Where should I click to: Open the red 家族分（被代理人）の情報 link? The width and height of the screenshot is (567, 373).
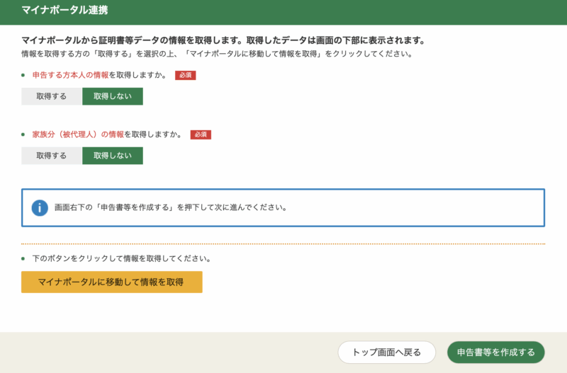[78, 134]
